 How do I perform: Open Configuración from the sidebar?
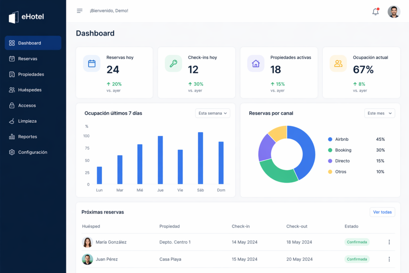[x=33, y=152]
